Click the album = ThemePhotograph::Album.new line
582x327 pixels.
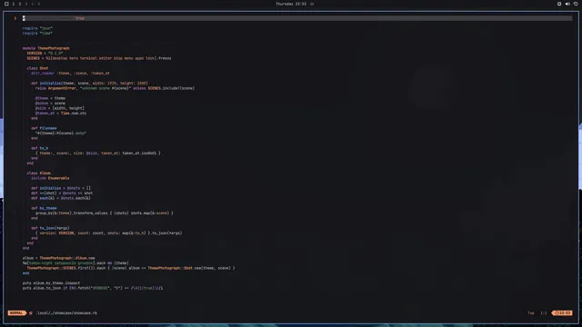click(58, 258)
